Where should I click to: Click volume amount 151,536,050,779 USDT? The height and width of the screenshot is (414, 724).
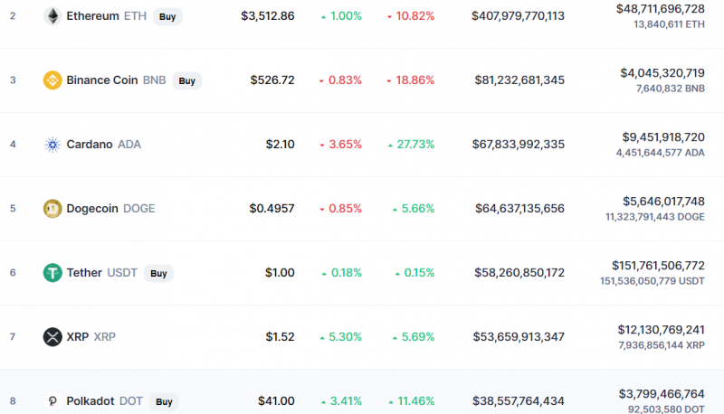tap(653, 281)
